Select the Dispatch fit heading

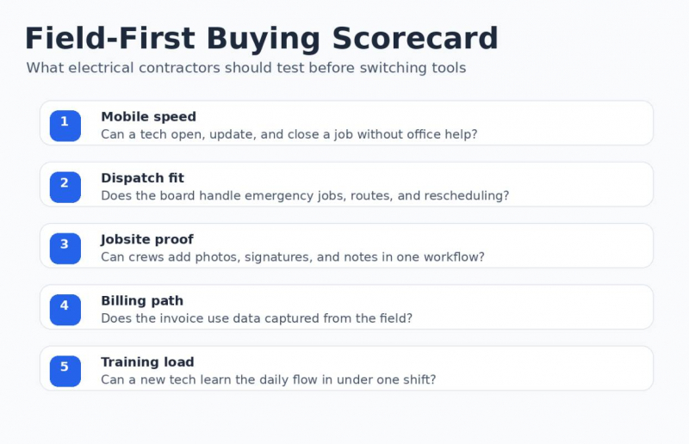[x=142, y=178]
